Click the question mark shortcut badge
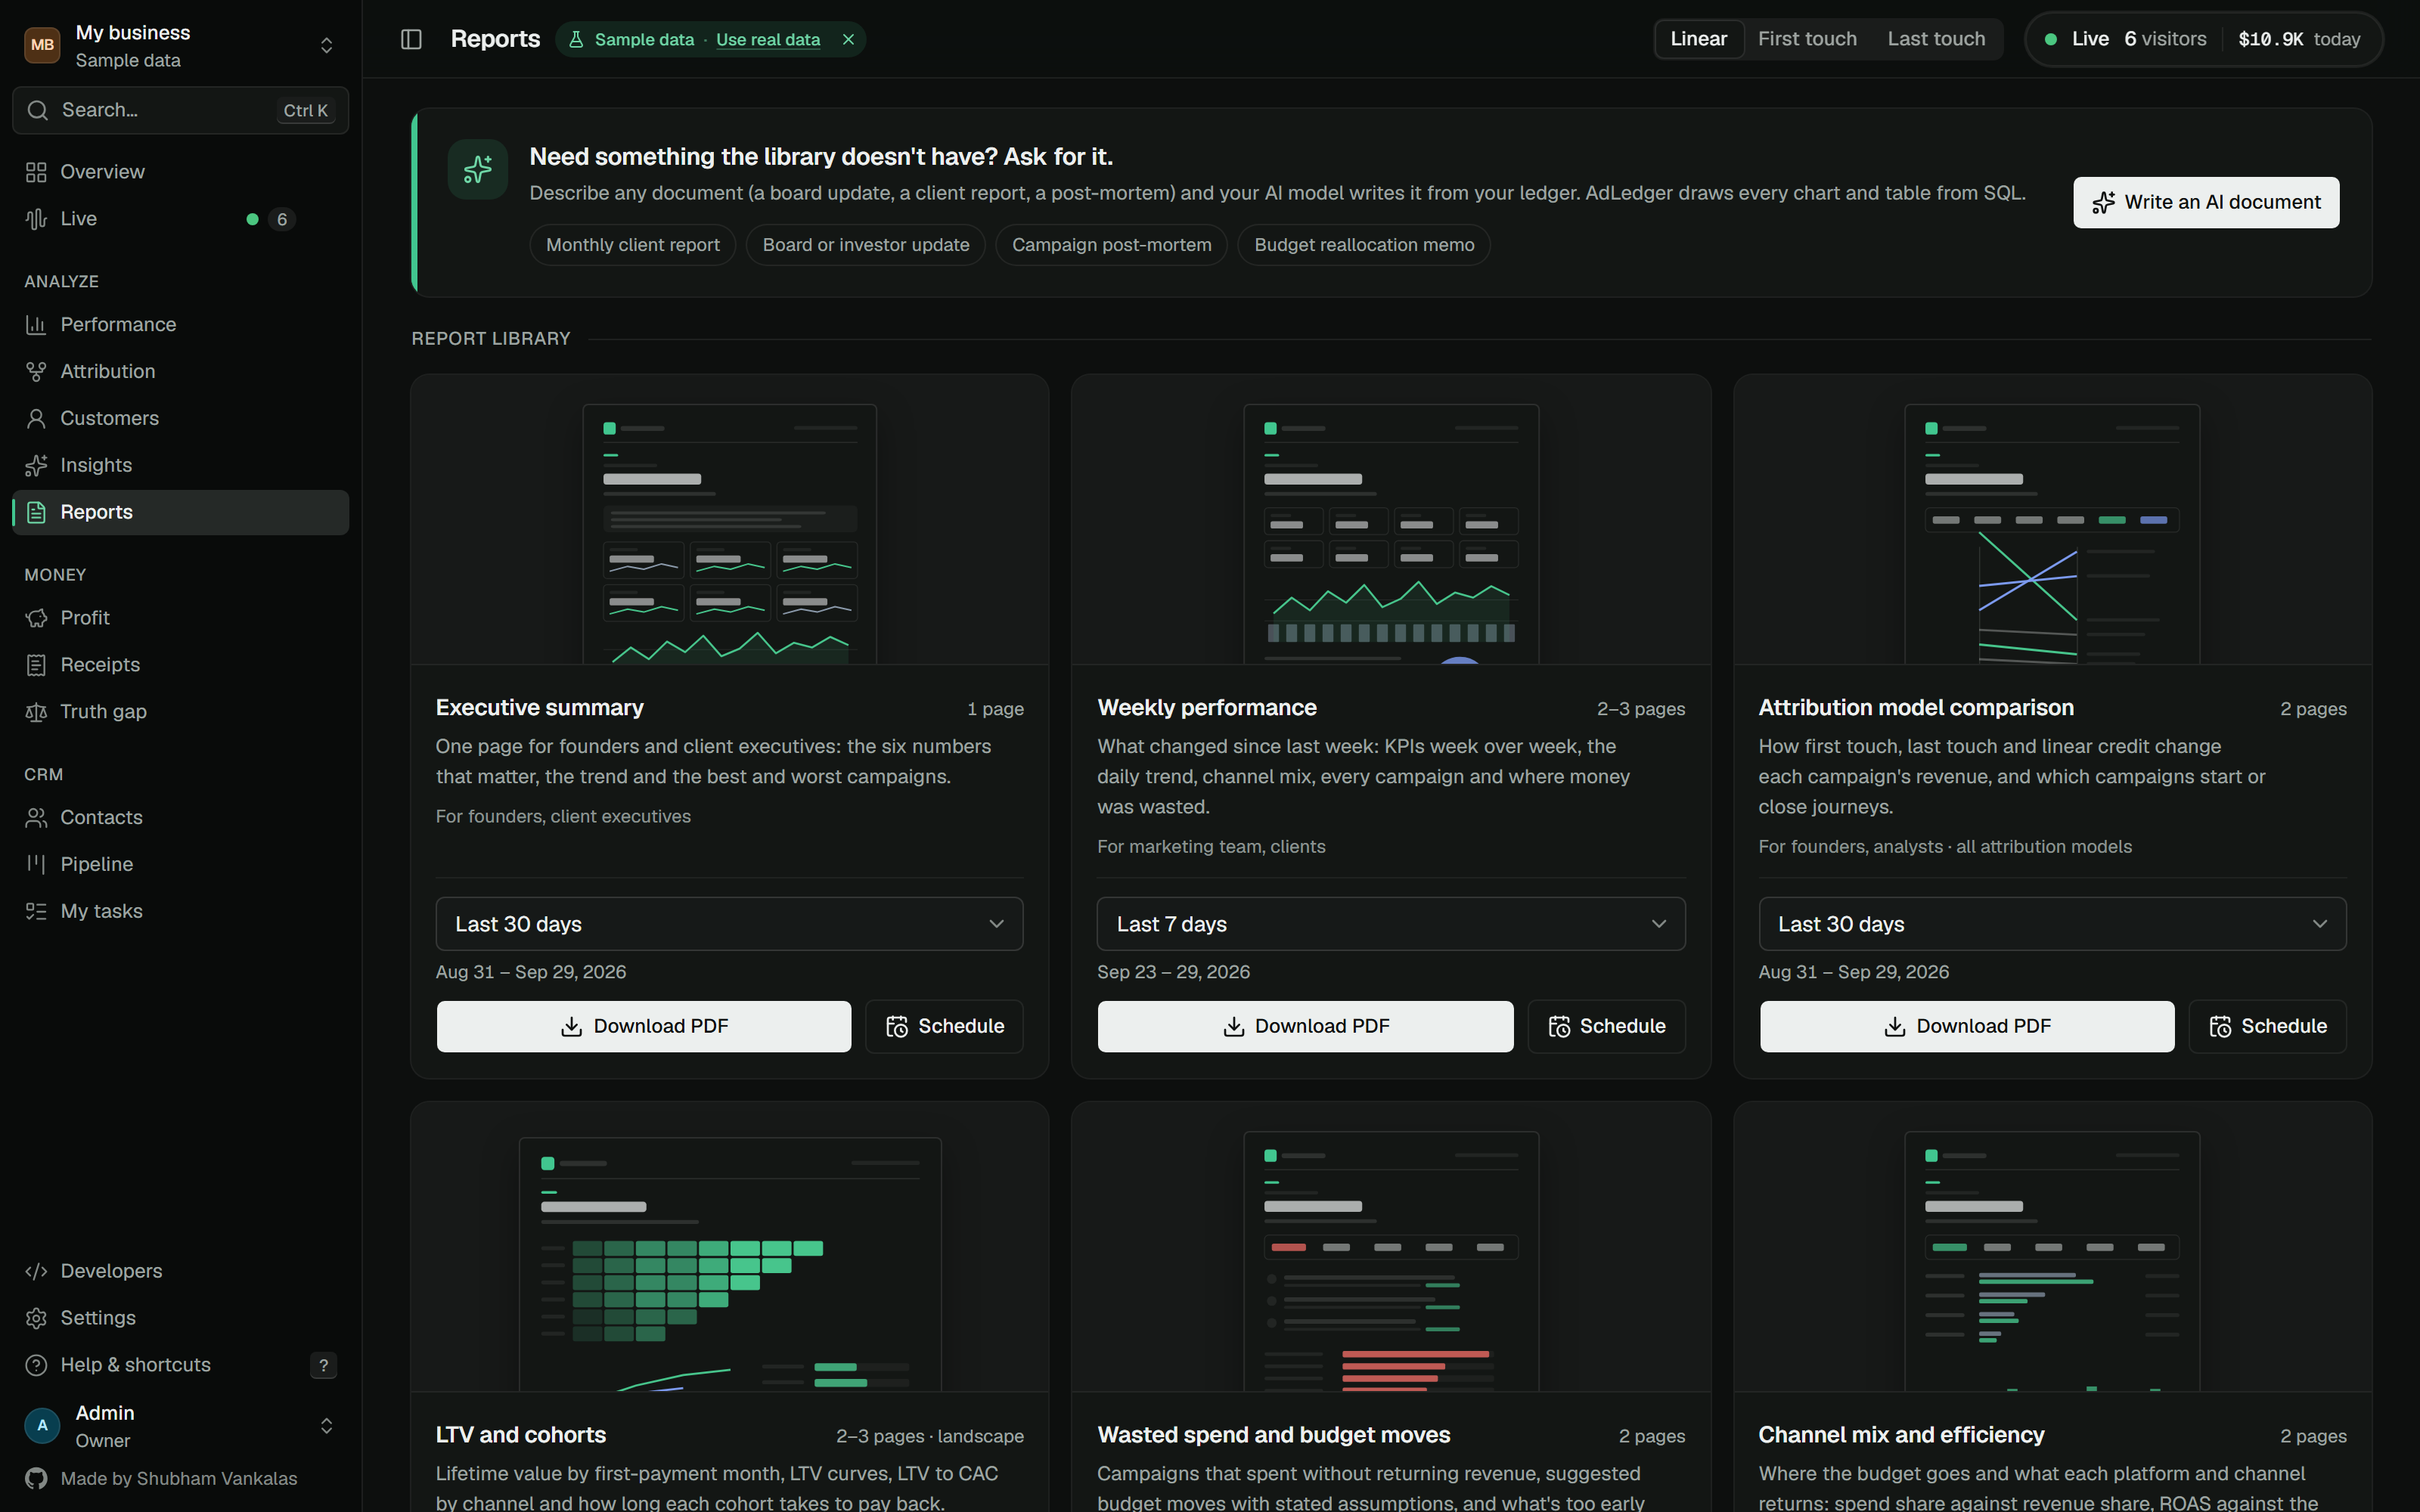The height and width of the screenshot is (1512, 2420). pos(323,1366)
